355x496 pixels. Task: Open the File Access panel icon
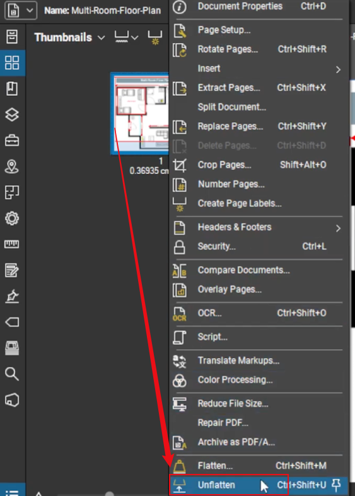(12, 37)
